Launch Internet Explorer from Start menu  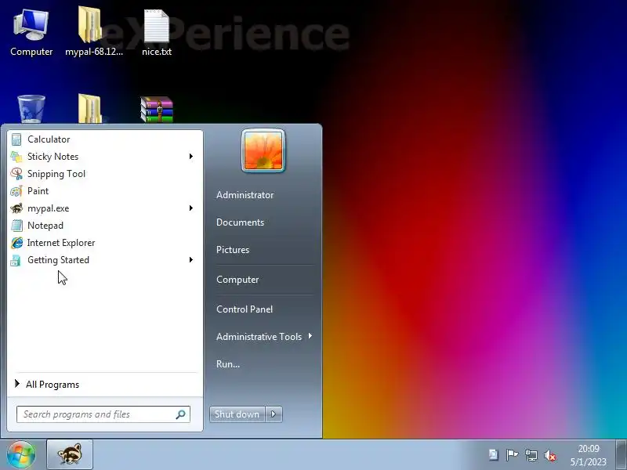pyautogui.click(x=104, y=243)
